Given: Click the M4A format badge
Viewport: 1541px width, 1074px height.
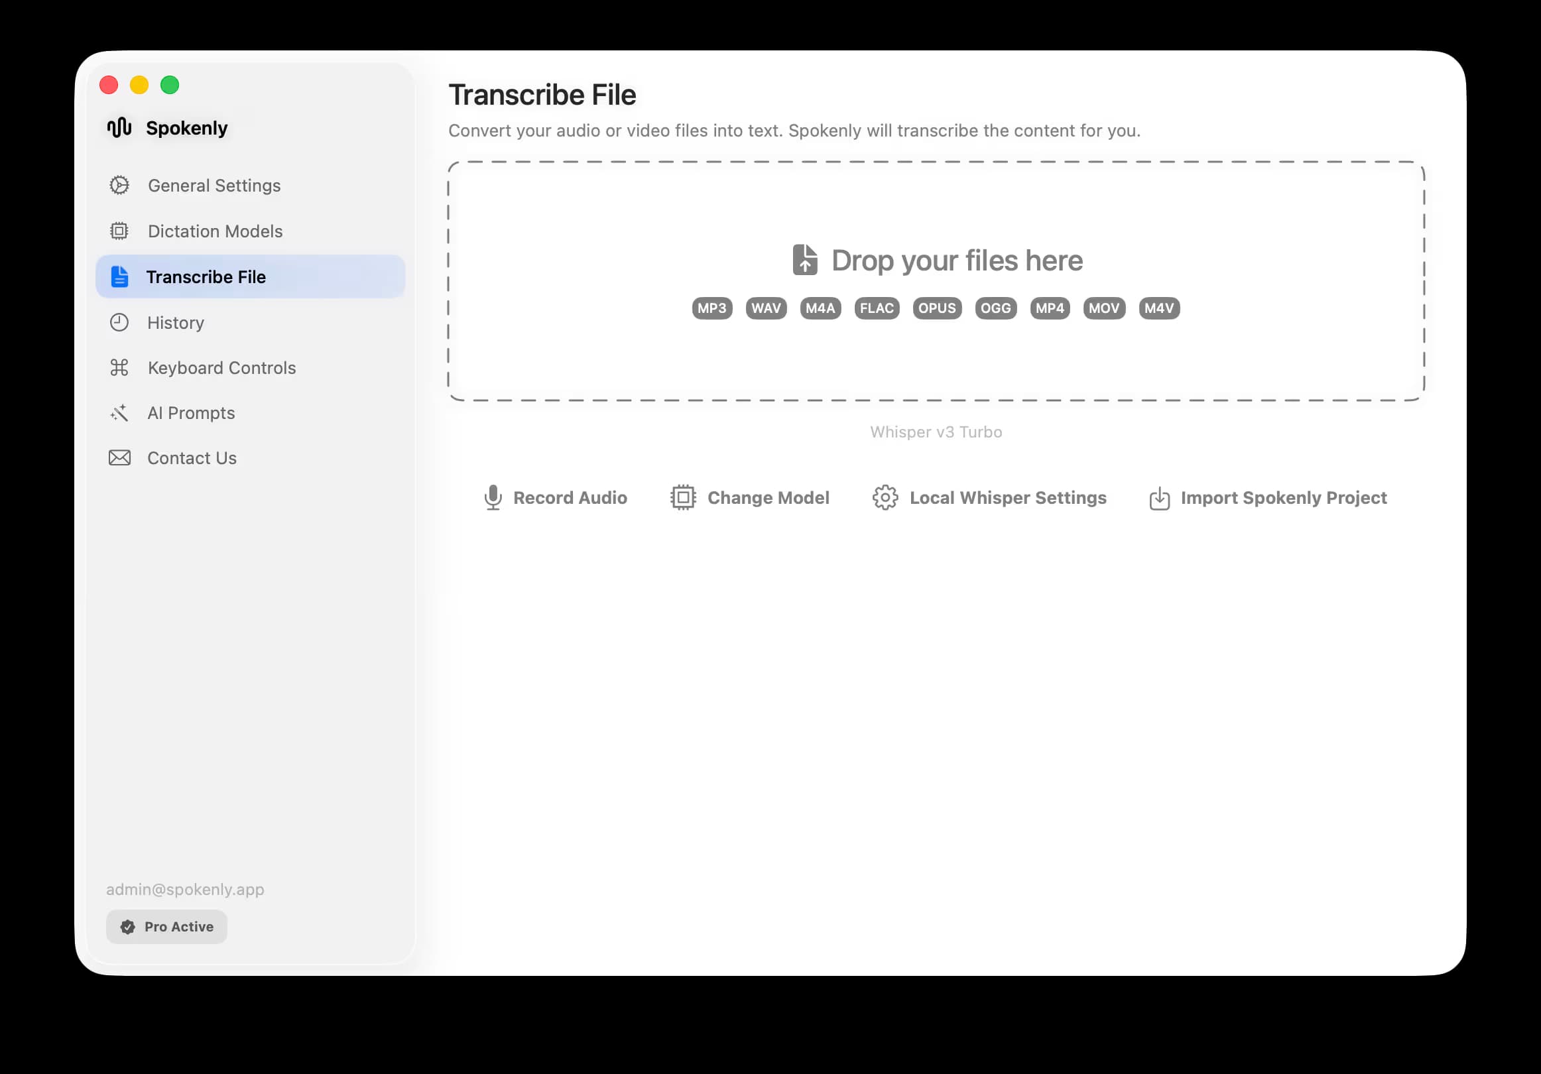Looking at the screenshot, I should point(821,308).
